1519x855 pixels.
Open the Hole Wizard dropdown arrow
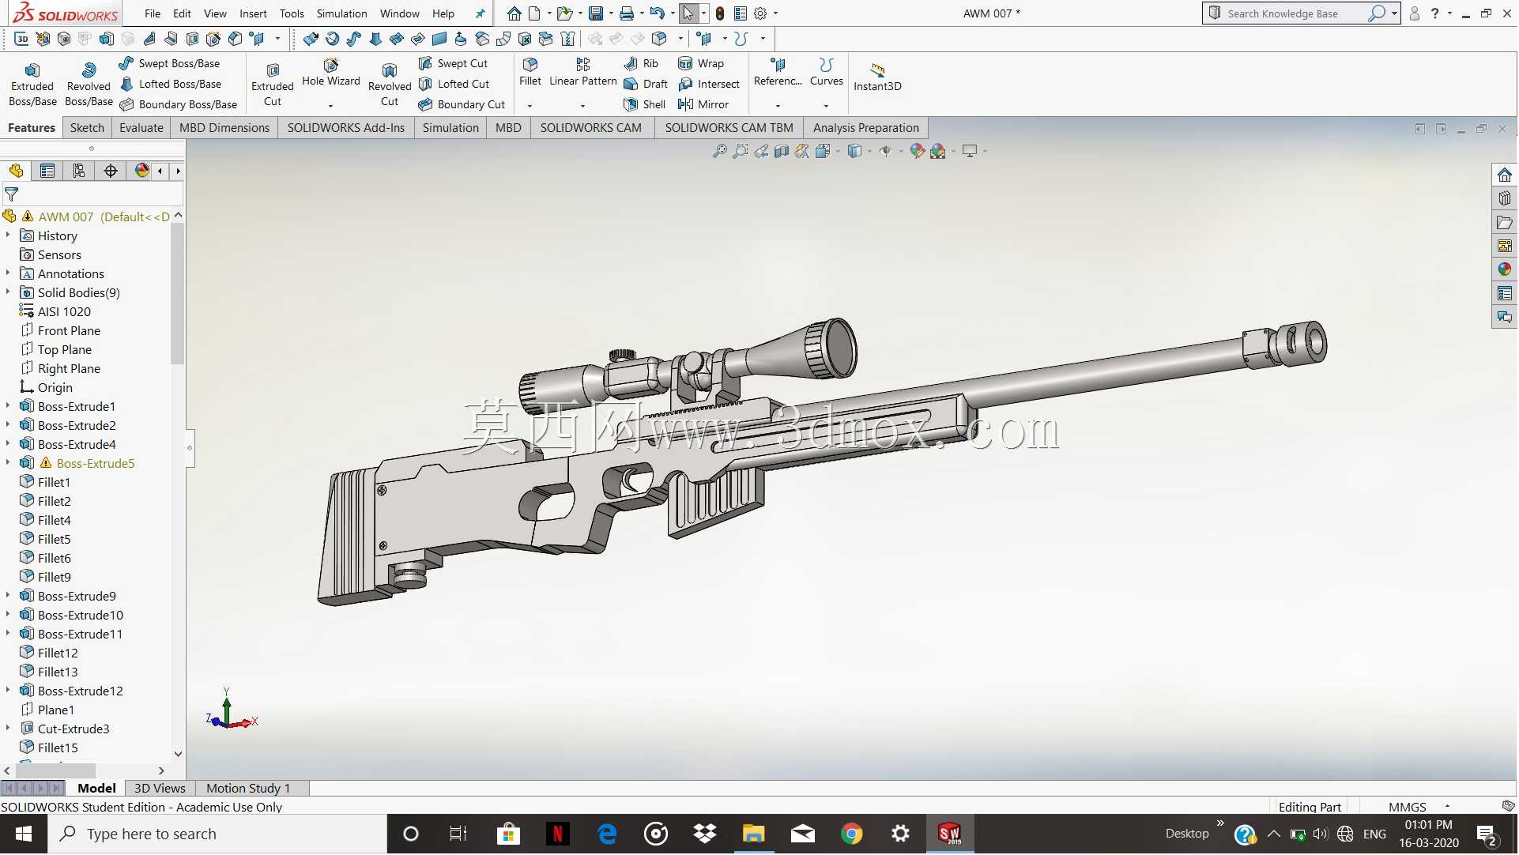[x=331, y=106]
